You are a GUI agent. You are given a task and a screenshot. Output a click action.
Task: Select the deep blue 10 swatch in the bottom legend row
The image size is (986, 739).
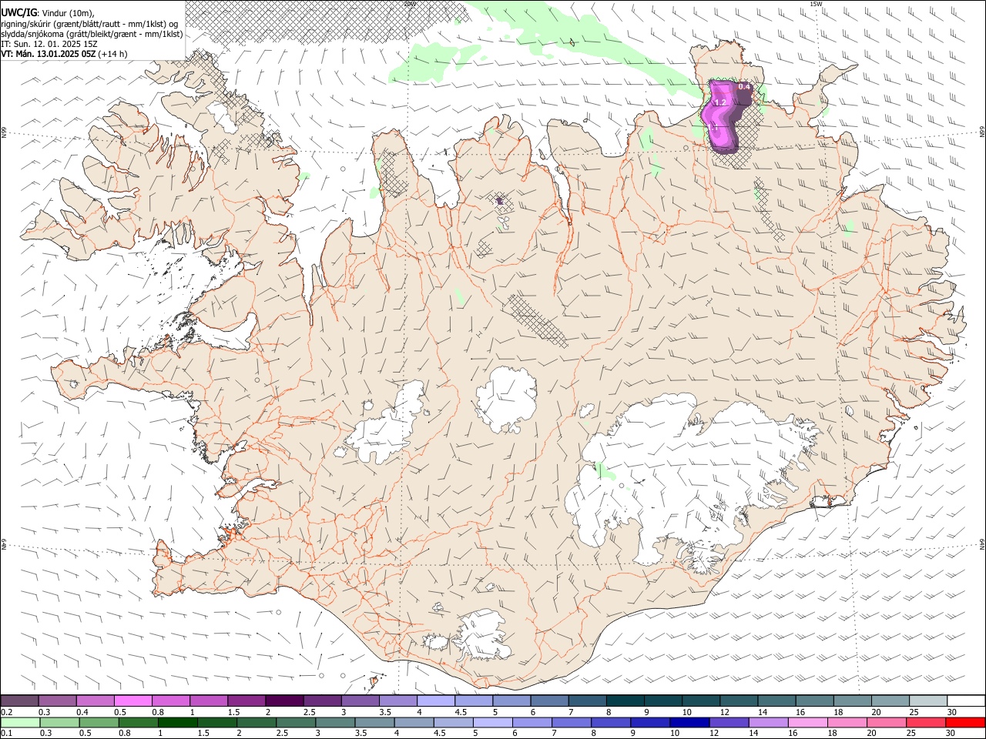coord(689,722)
